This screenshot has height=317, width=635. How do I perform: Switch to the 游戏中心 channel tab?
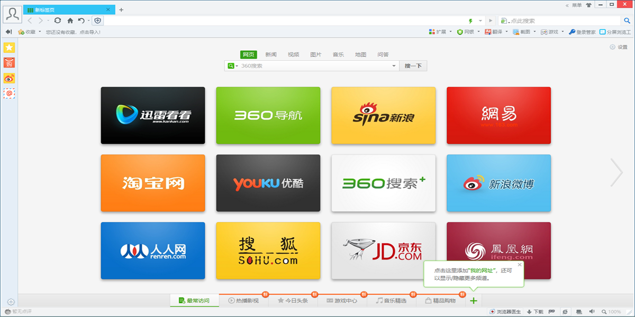pyautogui.click(x=342, y=301)
